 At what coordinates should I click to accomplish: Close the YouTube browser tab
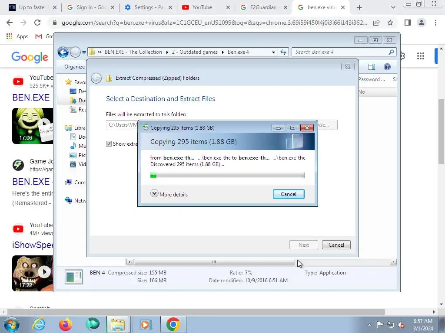point(228,8)
